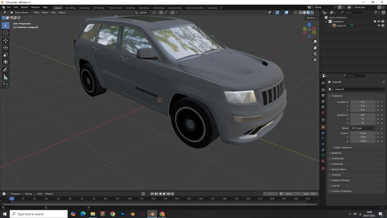Activate the Transform tool
387x218 pixels.
coord(6,62)
